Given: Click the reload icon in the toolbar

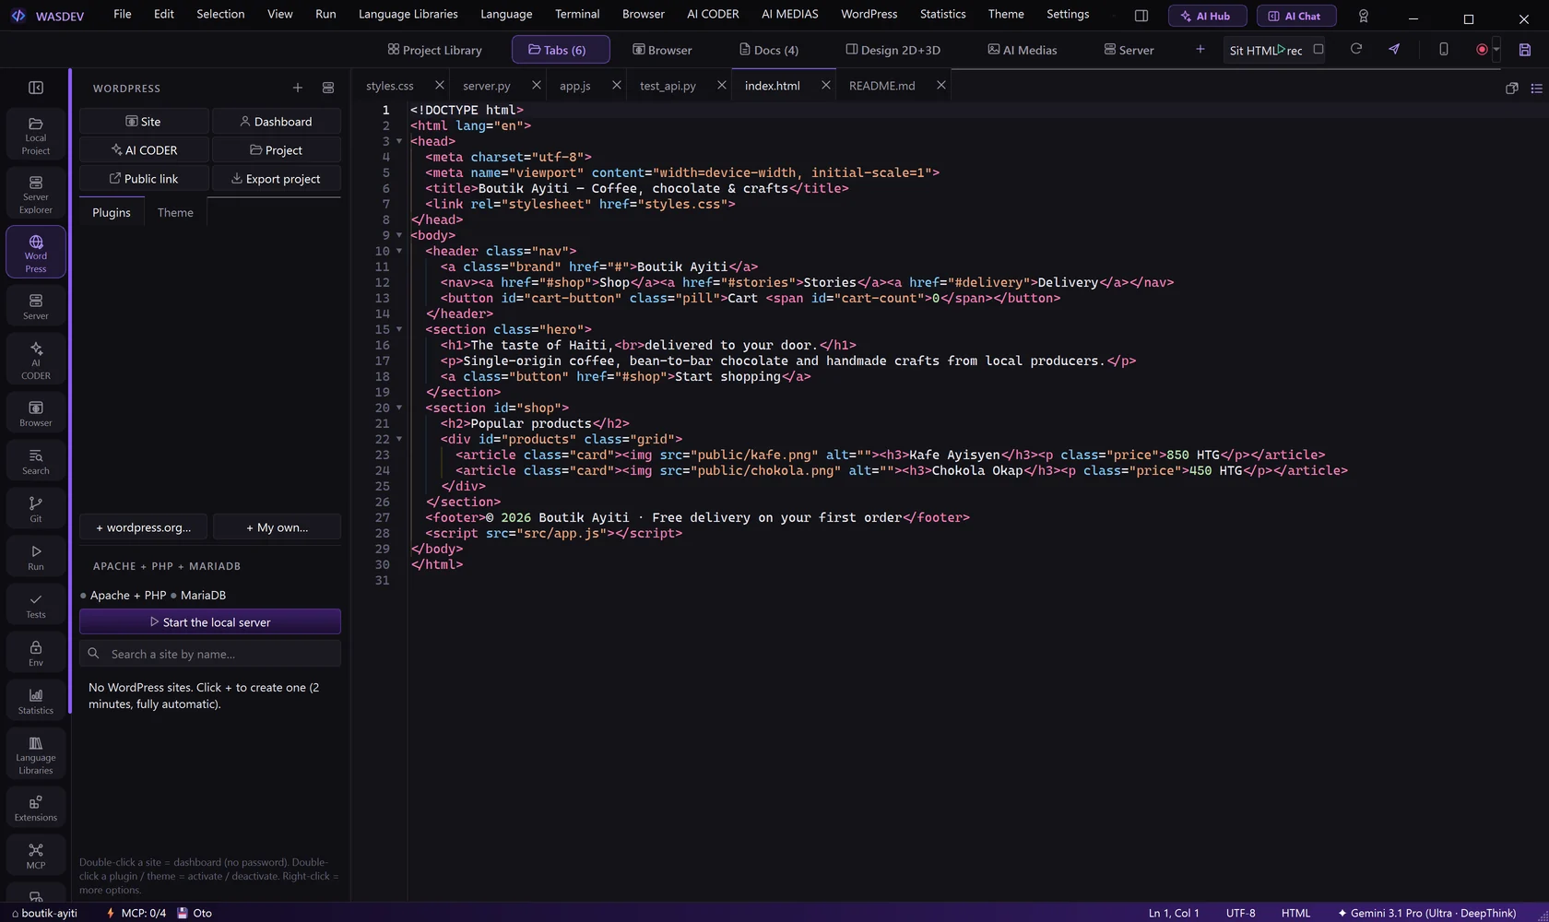Looking at the screenshot, I should coord(1356,50).
